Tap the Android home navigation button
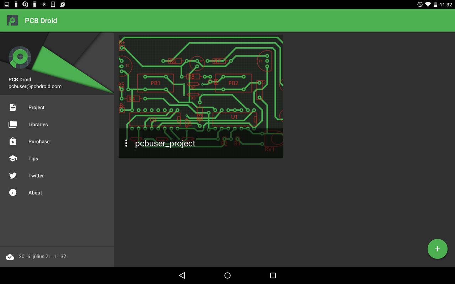The width and height of the screenshot is (455, 284). (227, 275)
